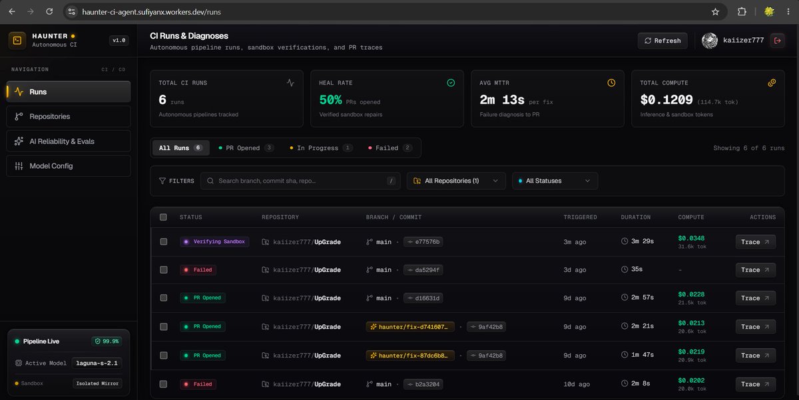
Task: Click the shield icon next to 99.9%
Action: pyautogui.click(x=98, y=342)
